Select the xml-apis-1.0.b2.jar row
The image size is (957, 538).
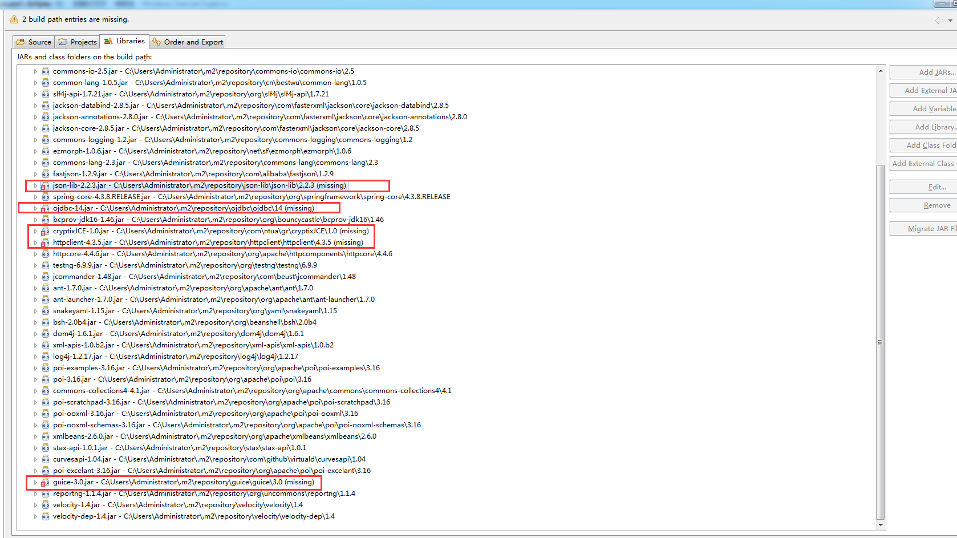click(x=193, y=345)
